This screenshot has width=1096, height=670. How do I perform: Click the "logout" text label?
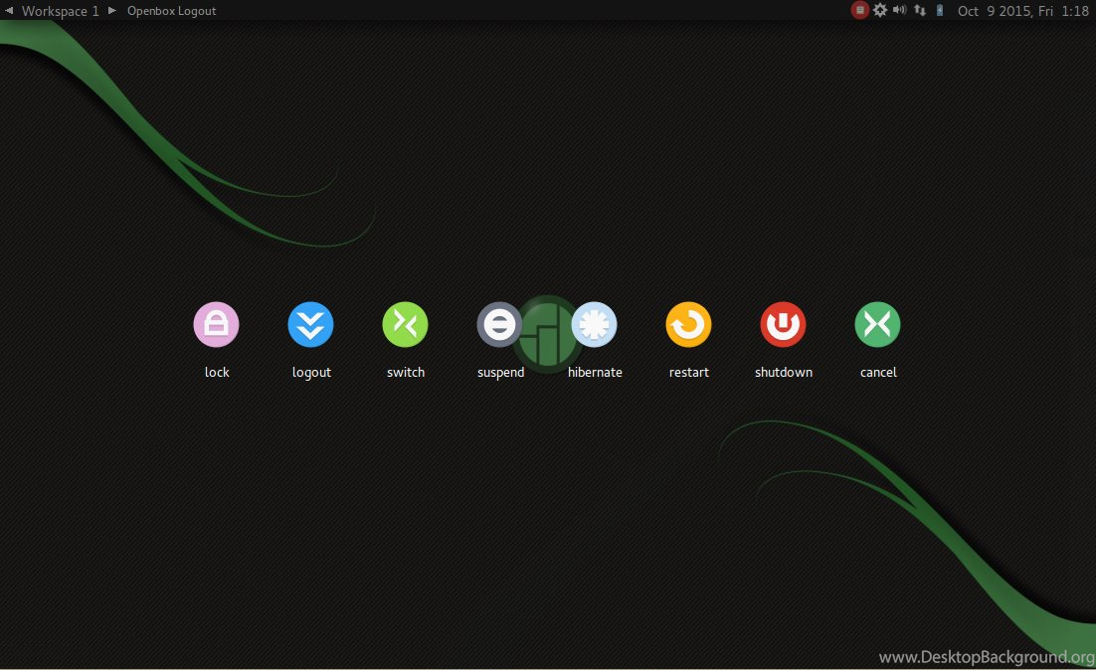click(x=311, y=373)
